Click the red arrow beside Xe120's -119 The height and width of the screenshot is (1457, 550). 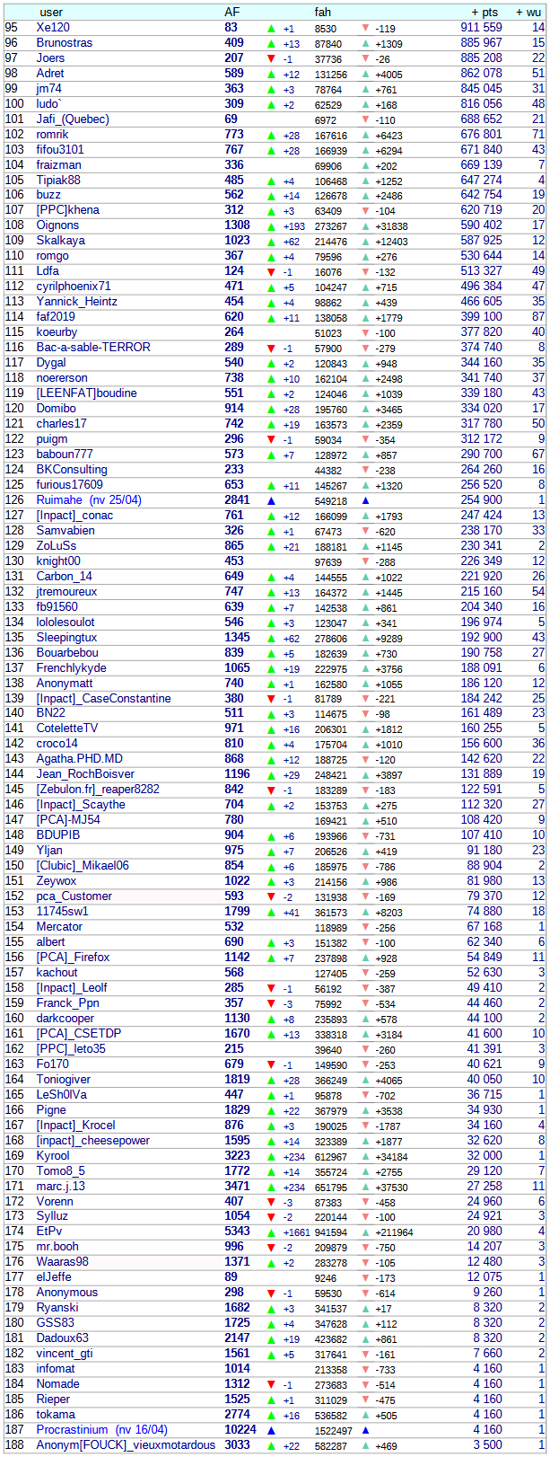point(365,29)
